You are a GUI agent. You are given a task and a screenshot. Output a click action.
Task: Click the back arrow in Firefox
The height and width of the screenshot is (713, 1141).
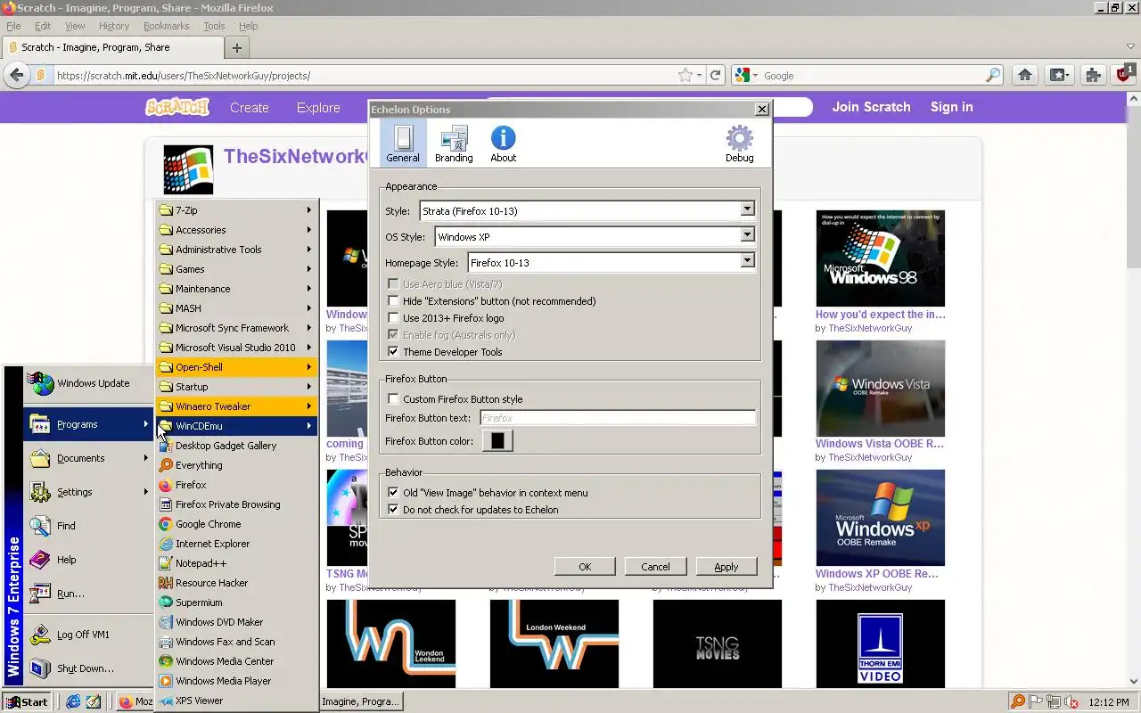tap(17, 76)
